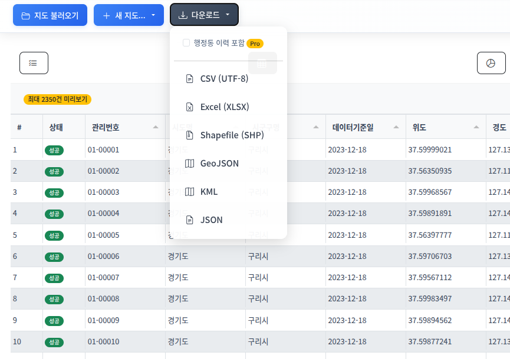Screen dimensions: 510x359
Task: Click the GeoJSON grid icon in the download menu
Action: (190, 163)
